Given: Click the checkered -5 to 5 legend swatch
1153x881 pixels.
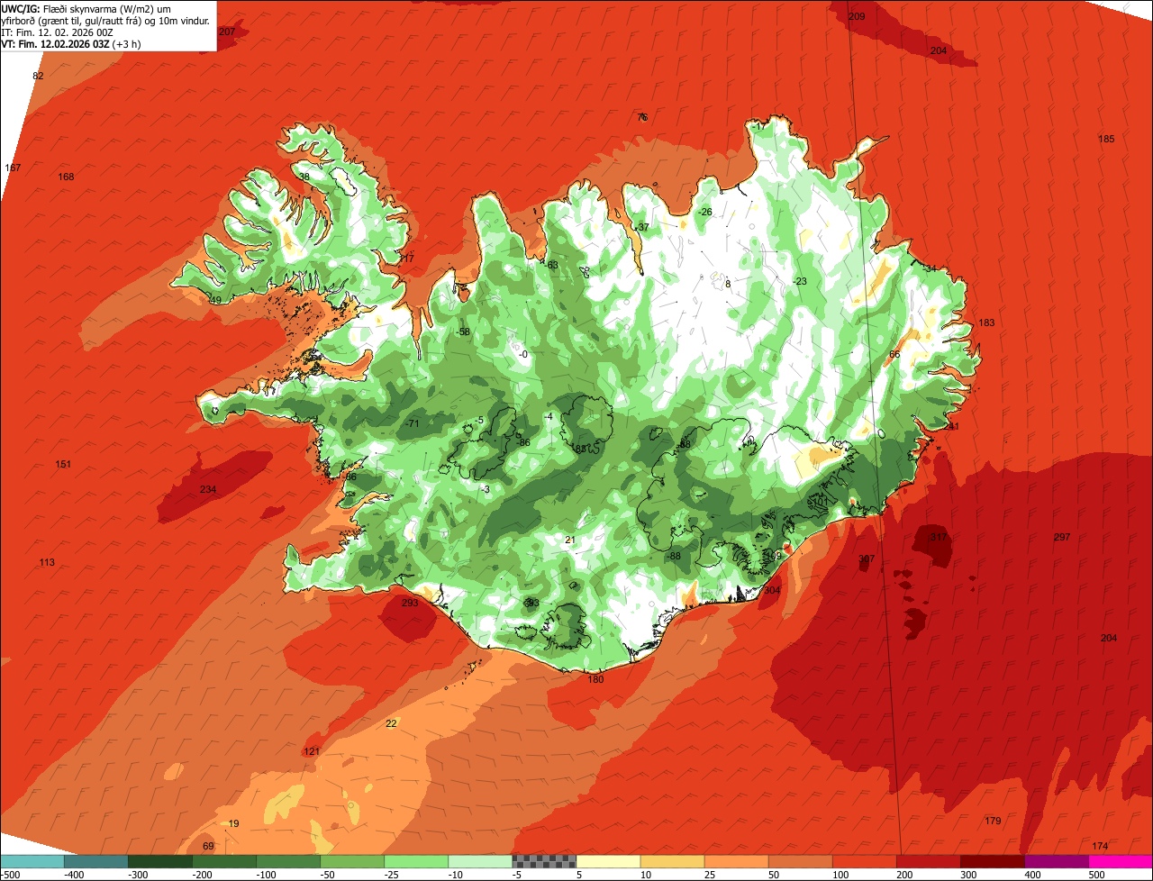Looking at the screenshot, I should (x=544, y=861).
